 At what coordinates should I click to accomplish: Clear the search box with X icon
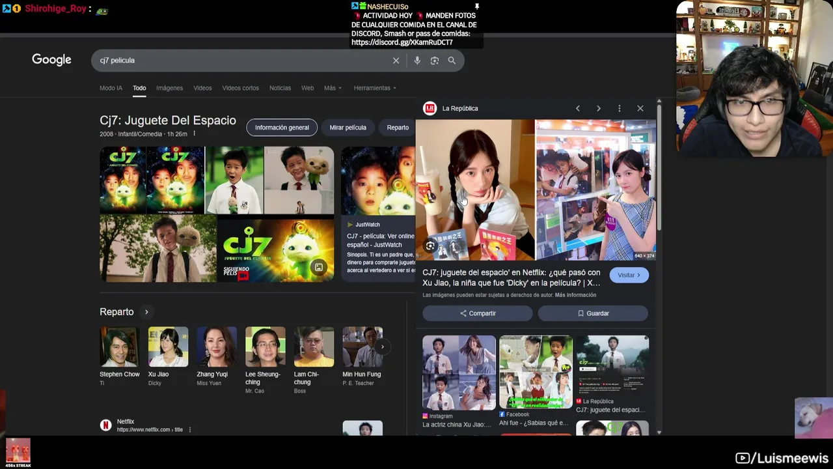coord(396,61)
